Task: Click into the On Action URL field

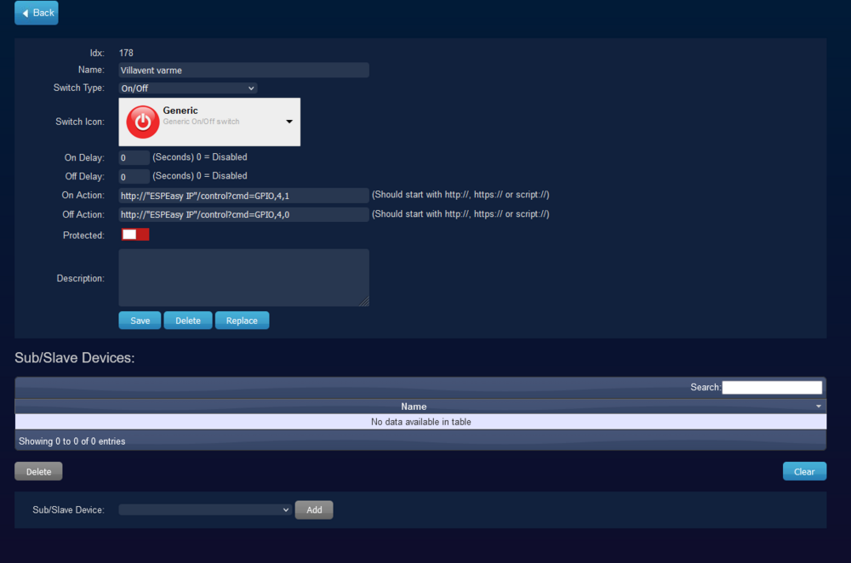Action: tap(243, 196)
